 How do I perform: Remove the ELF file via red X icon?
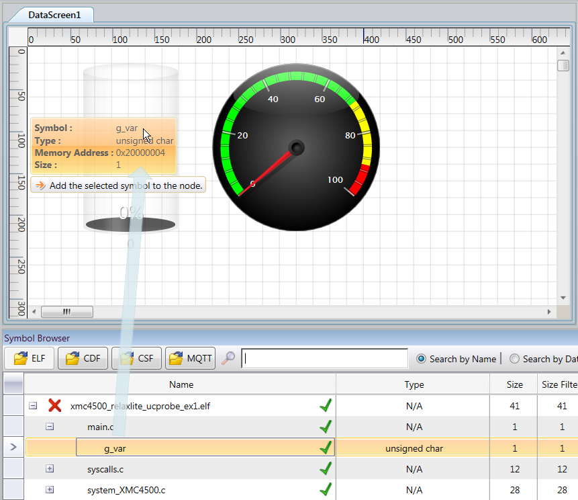click(54, 405)
